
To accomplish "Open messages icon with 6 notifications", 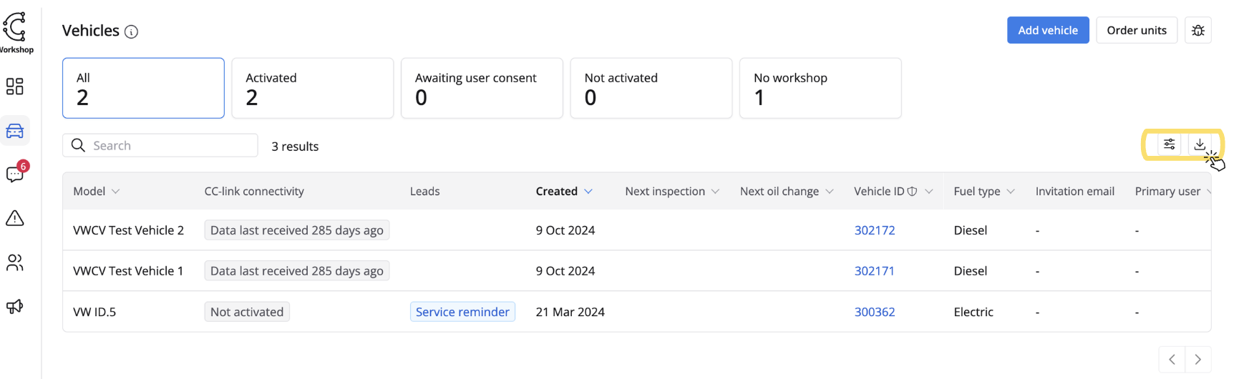I will [14, 174].
